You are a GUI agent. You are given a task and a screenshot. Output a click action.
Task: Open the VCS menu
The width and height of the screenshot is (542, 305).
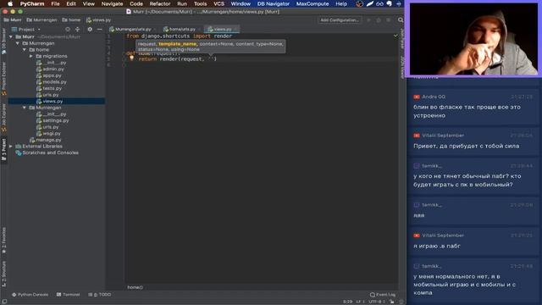point(218,3)
